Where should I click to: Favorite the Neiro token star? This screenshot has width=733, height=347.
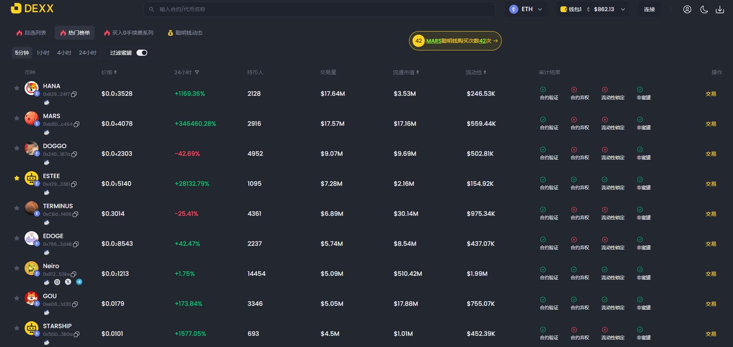[x=17, y=268]
